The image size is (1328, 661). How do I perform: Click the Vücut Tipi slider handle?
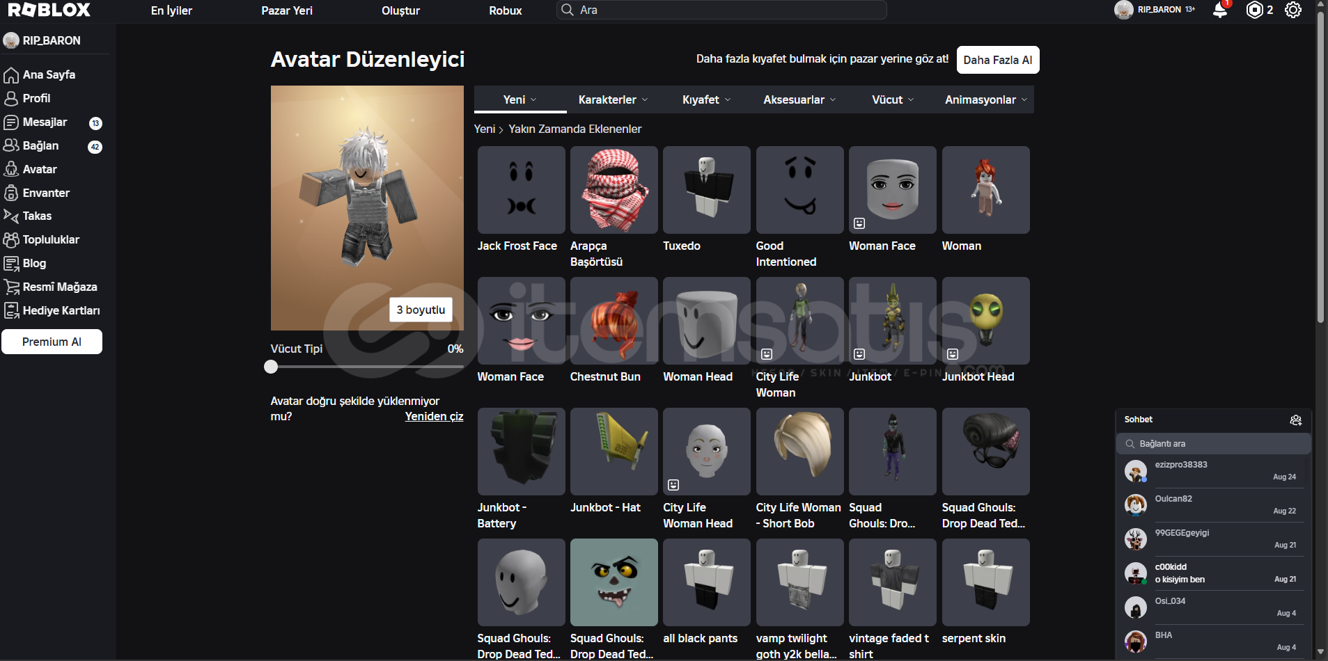(x=271, y=367)
